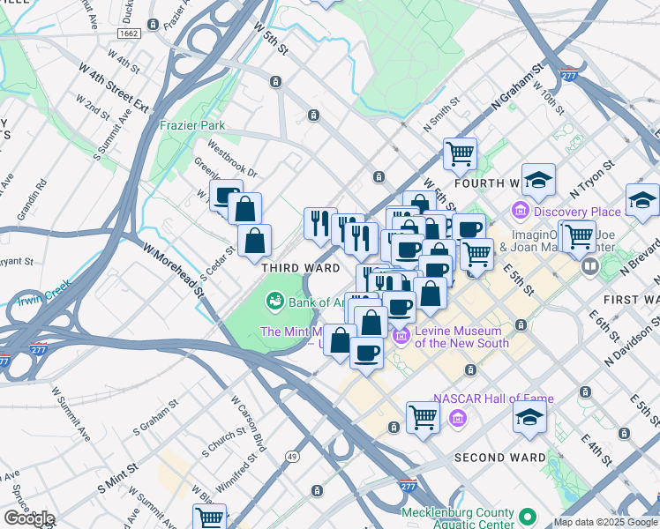Viewport: 660px width, 529px height.
Task: Select N Tryon St street label
Action: click(592, 179)
